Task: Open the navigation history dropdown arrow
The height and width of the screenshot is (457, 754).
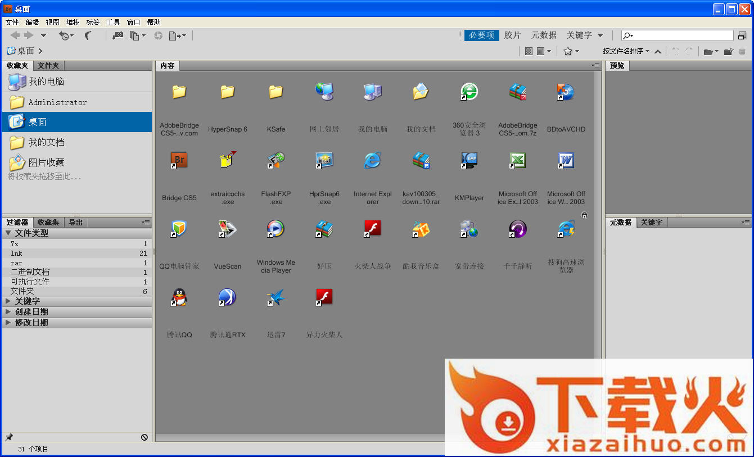Action: point(43,36)
